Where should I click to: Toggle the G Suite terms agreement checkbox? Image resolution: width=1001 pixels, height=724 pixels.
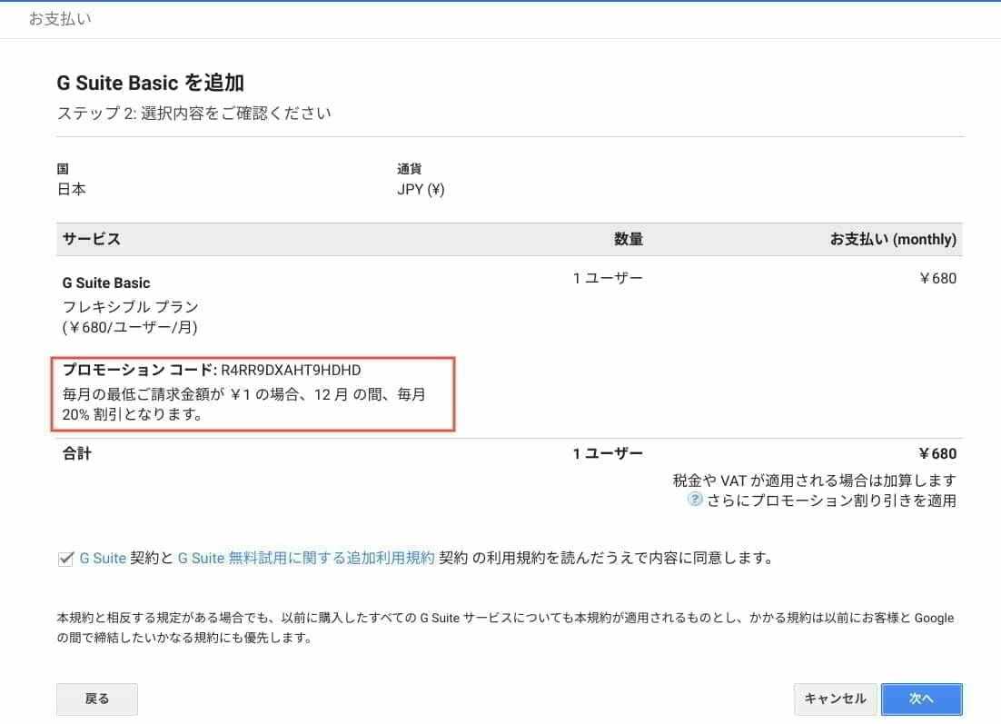tap(65, 559)
